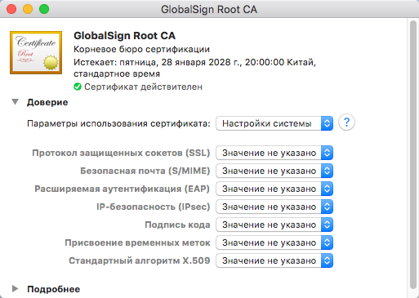Click Протокол защищенных сокетов (SSL) label
The width and height of the screenshot is (419, 298).
click(x=121, y=153)
